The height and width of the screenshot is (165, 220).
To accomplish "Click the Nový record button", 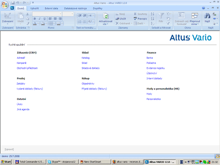I will pos(120,14).
